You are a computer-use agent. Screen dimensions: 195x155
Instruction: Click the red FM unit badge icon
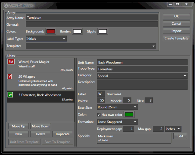click(11, 62)
